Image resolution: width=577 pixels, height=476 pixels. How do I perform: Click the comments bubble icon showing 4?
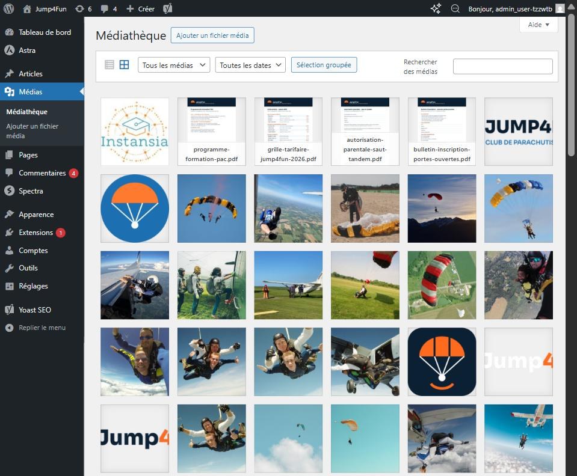coord(105,9)
